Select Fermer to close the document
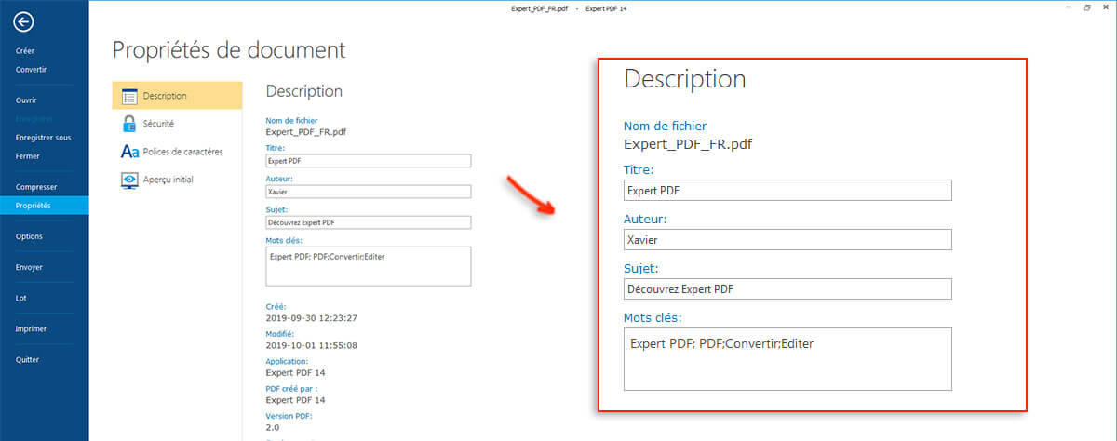 point(28,156)
